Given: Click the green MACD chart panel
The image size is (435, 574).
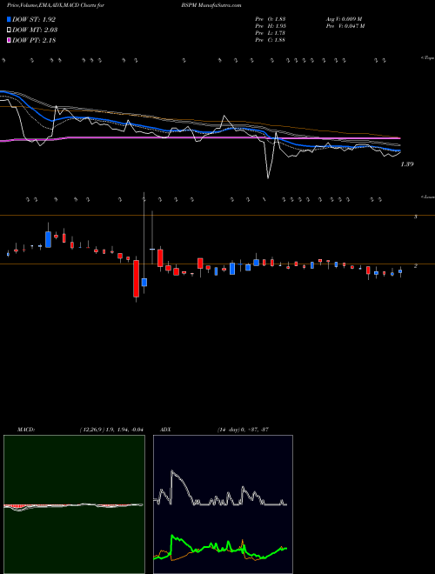Looking at the screenshot, I should [x=74, y=504].
